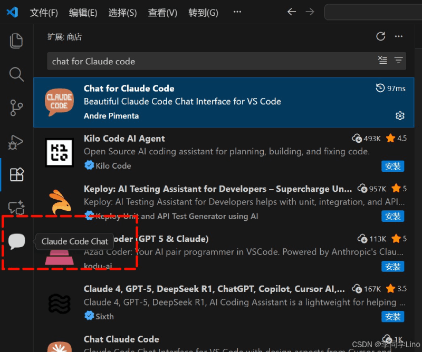Open manage gear for Chat for Claude Code
This screenshot has width=422, height=352.
400,115
